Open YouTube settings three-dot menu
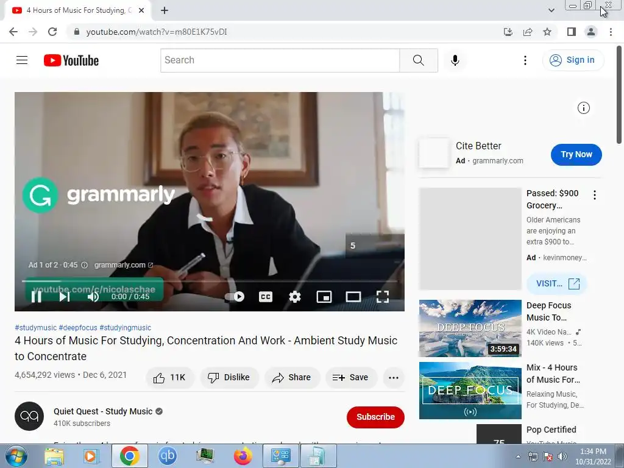Image resolution: width=624 pixels, height=468 pixels. (x=525, y=60)
